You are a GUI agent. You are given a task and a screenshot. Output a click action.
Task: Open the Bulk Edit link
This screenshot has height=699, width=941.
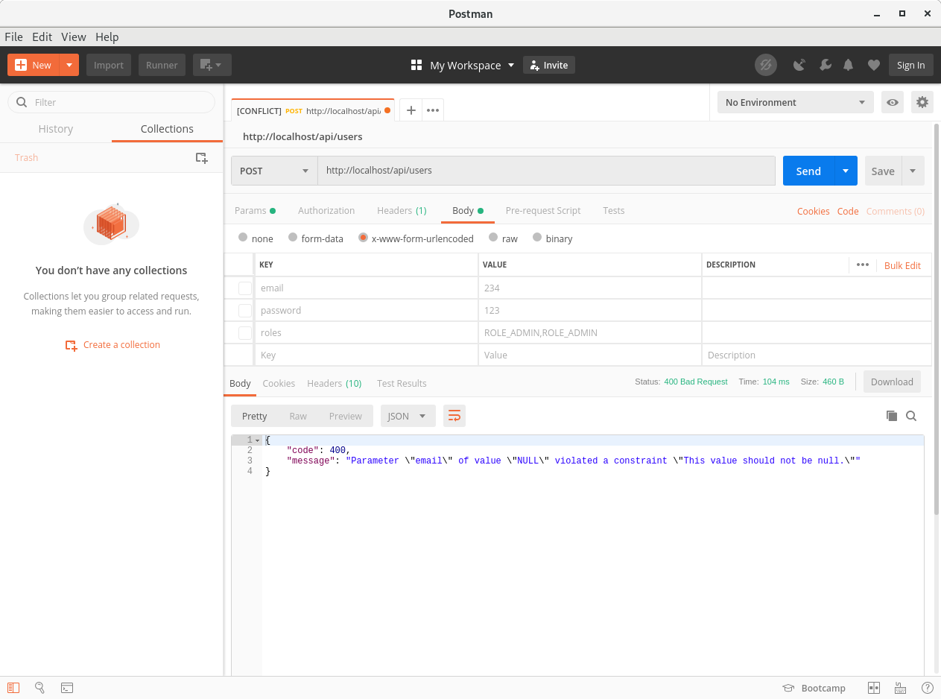(902, 265)
